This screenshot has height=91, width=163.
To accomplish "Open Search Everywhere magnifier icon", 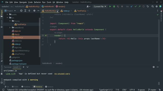I will [153, 7].
